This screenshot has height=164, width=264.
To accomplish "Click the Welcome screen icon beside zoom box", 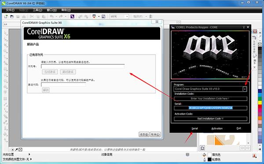I will coord(103,17).
